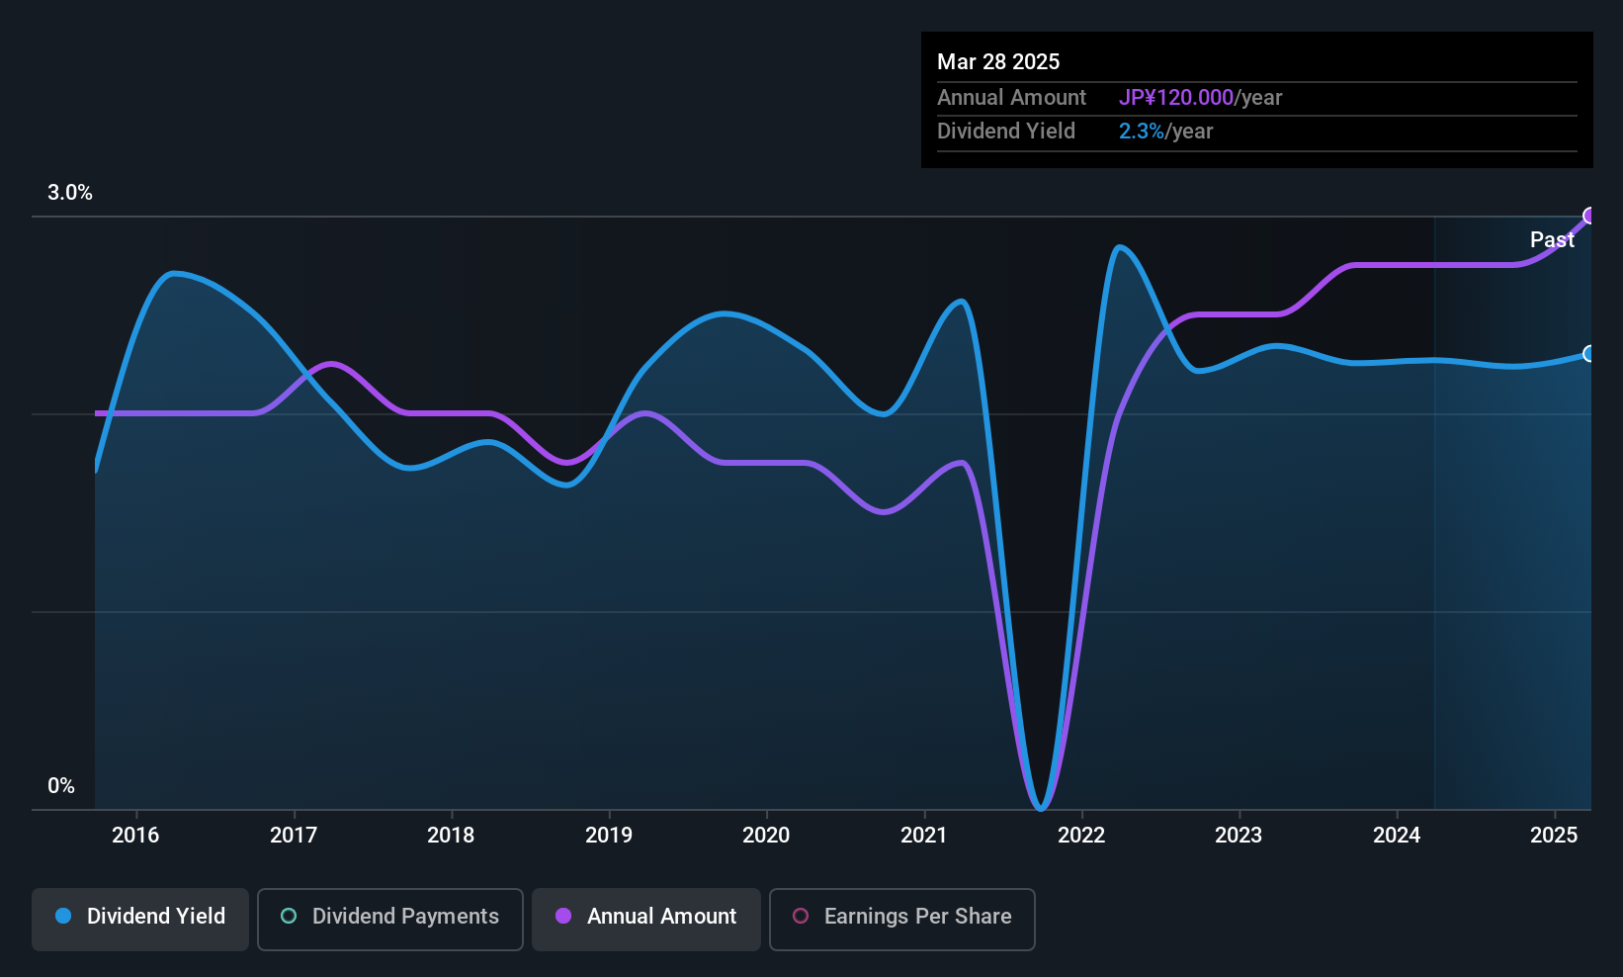
Task: Click the "Past" label on chart
Action: coord(1552,240)
